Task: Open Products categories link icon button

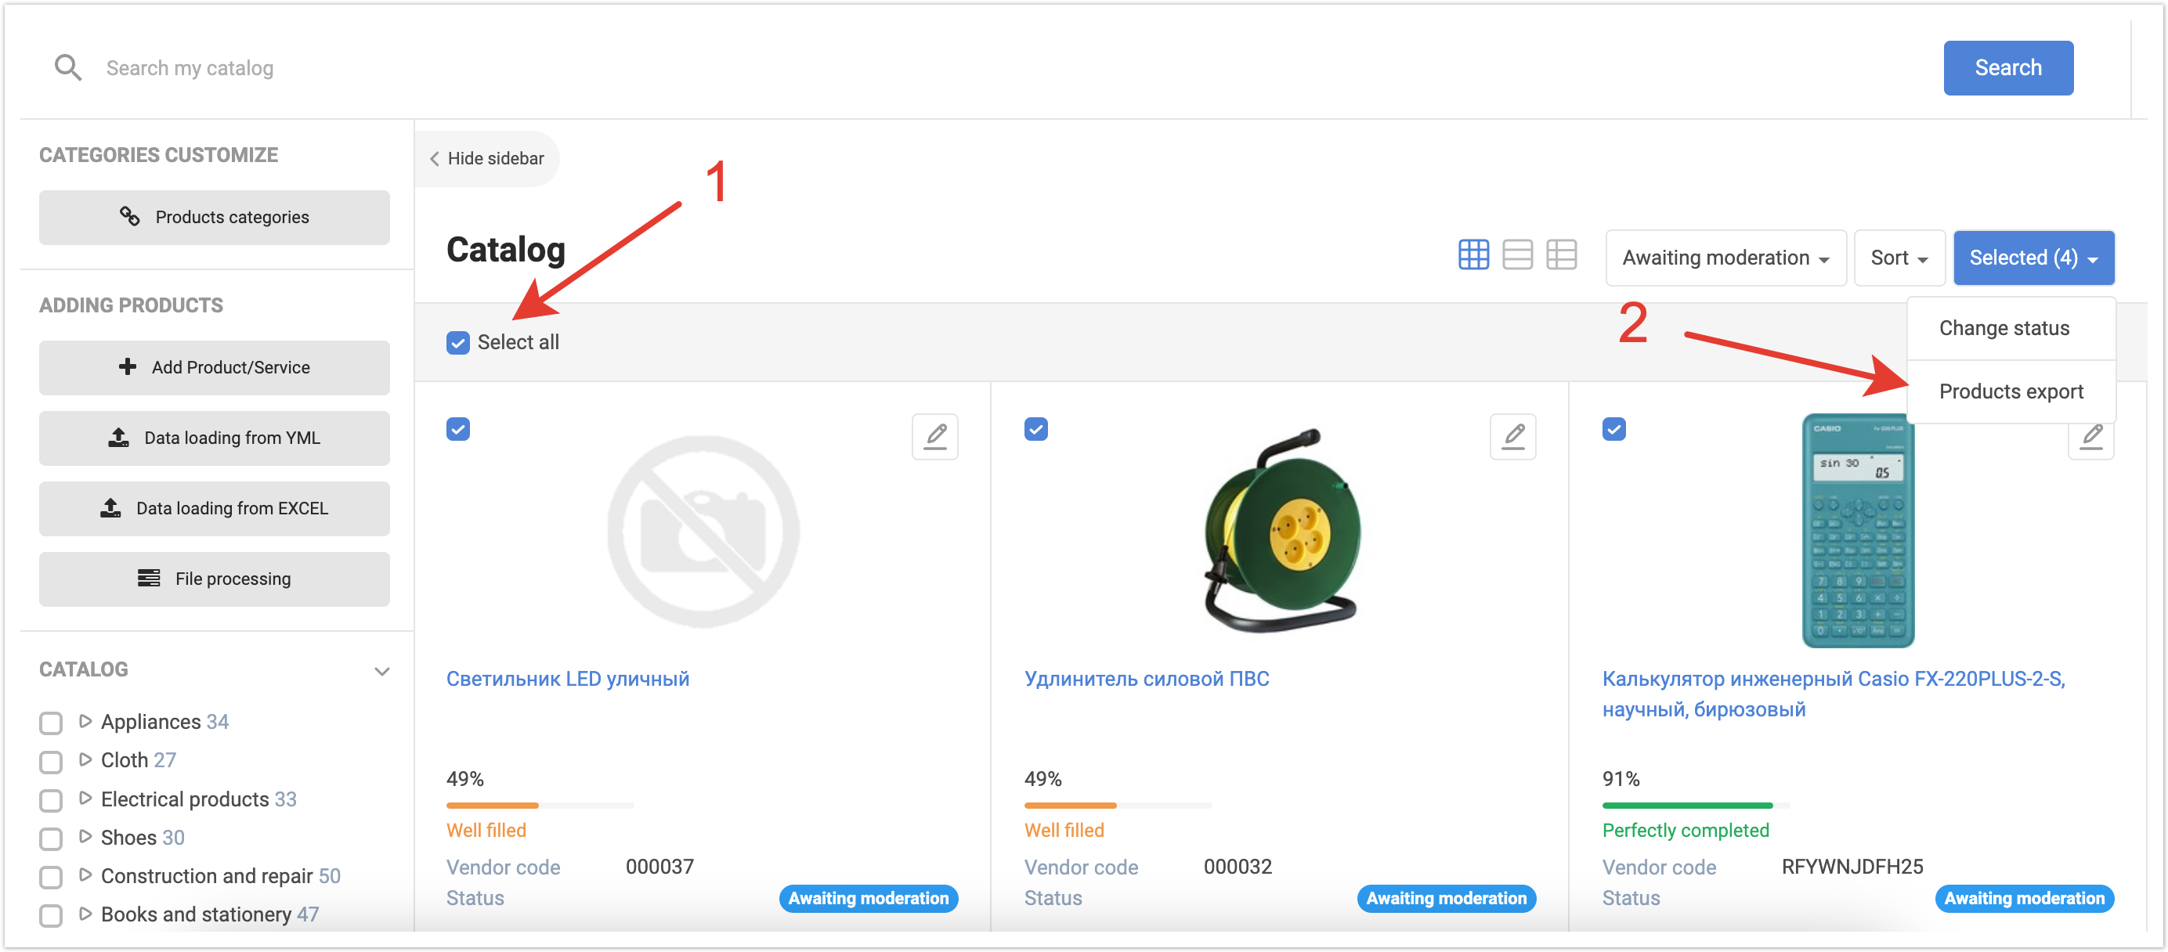Action: [x=214, y=217]
